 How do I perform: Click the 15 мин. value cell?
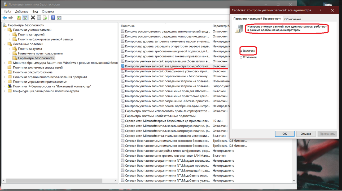[218, 121]
